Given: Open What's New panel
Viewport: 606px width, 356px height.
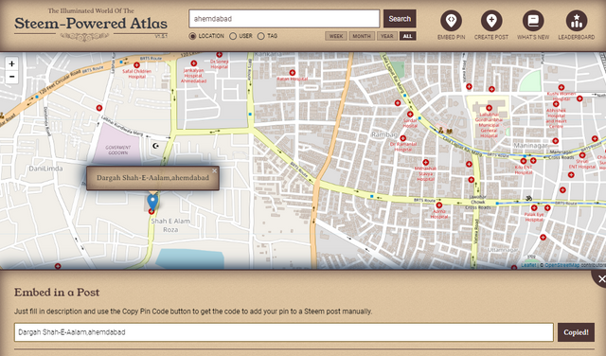Looking at the screenshot, I should pos(533,21).
